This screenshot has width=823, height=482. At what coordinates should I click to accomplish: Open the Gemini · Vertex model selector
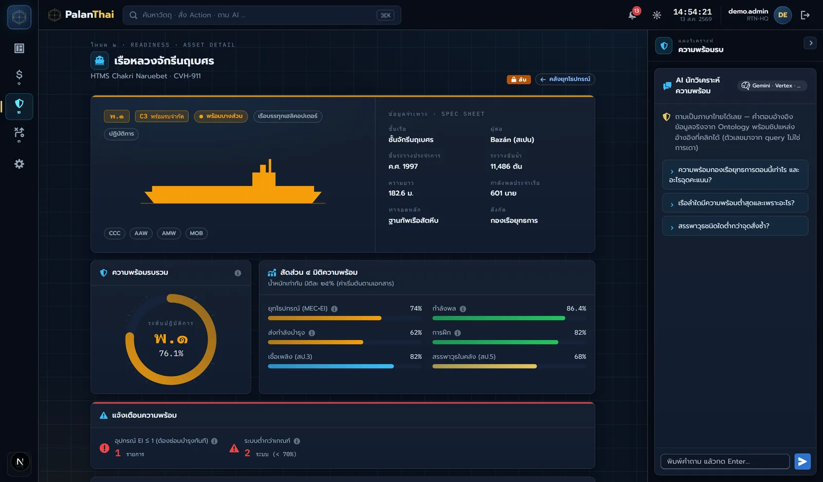[x=772, y=86]
